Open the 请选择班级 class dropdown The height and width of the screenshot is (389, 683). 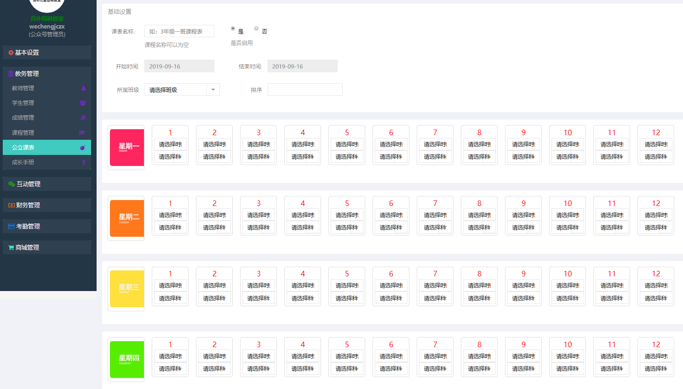(182, 90)
